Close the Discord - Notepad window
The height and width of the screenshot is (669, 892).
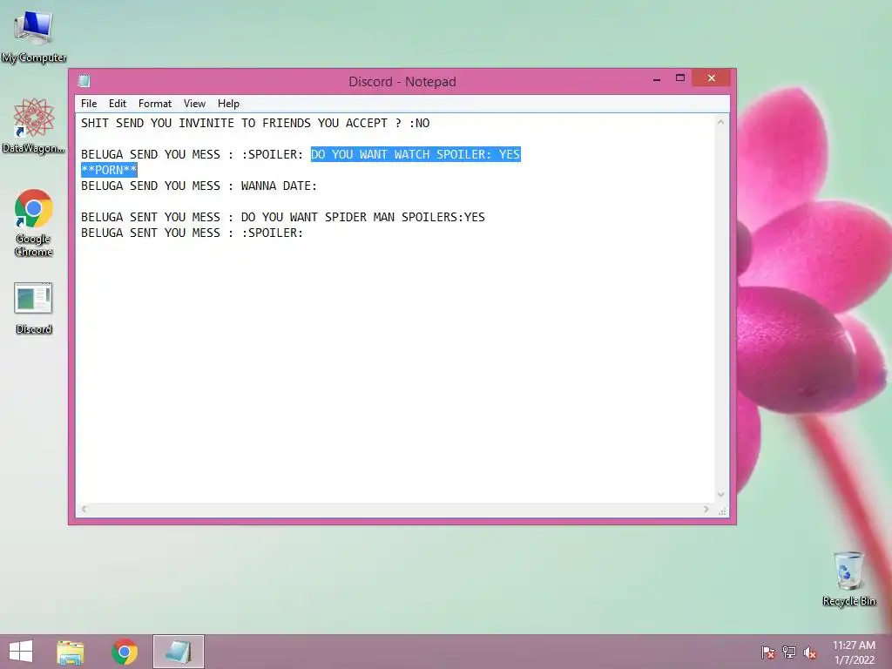[x=711, y=78]
